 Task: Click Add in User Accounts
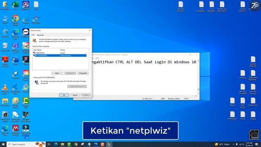tap(57, 73)
